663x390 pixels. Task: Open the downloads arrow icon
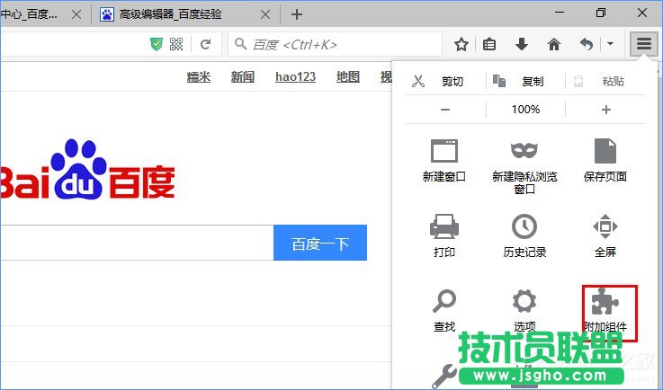(x=522, y=43)
